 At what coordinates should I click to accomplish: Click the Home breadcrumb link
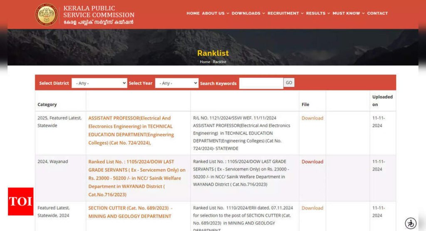(205, 62)
